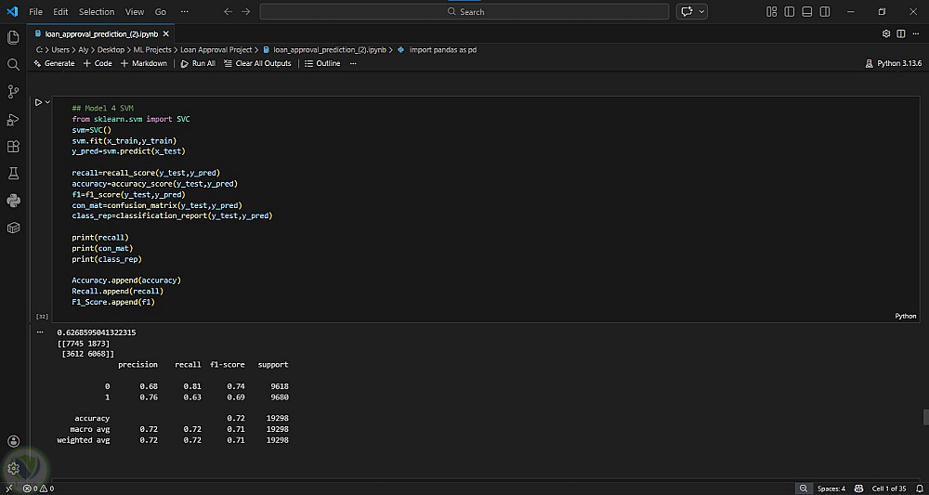Click the title bar Search box
This screenshot has height=495, width=929.
coord(464,11)
